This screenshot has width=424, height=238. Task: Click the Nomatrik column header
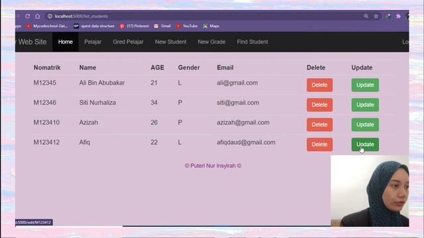point(47,67)
